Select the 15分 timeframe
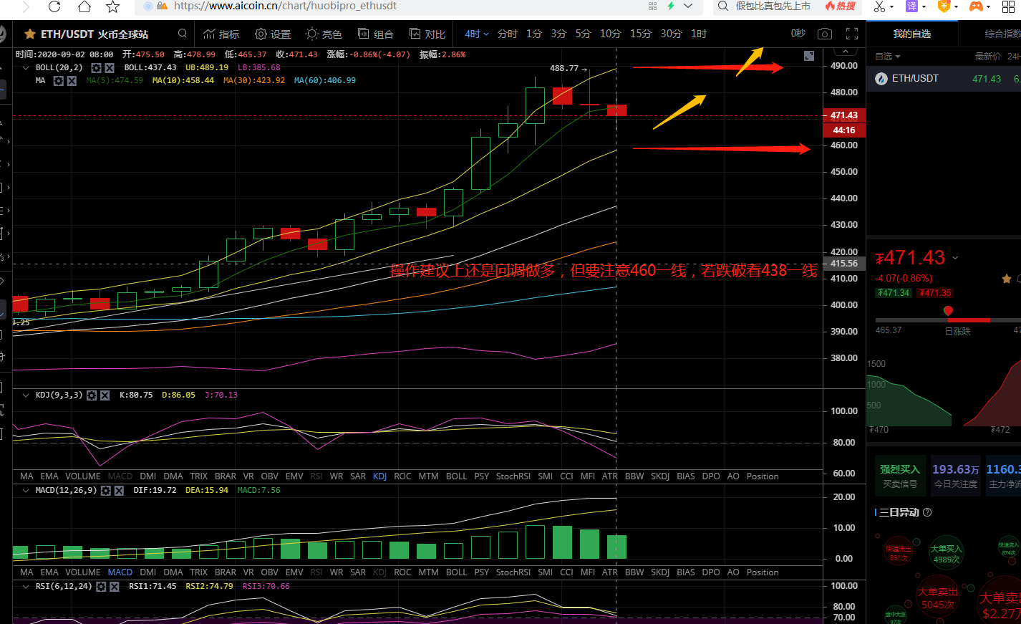This screenshot has height=624, width=1021. click(641, 34)
